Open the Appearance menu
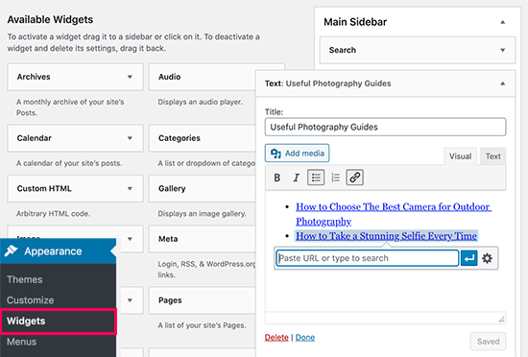The image size is (528, 357). (x=58, y=251)
